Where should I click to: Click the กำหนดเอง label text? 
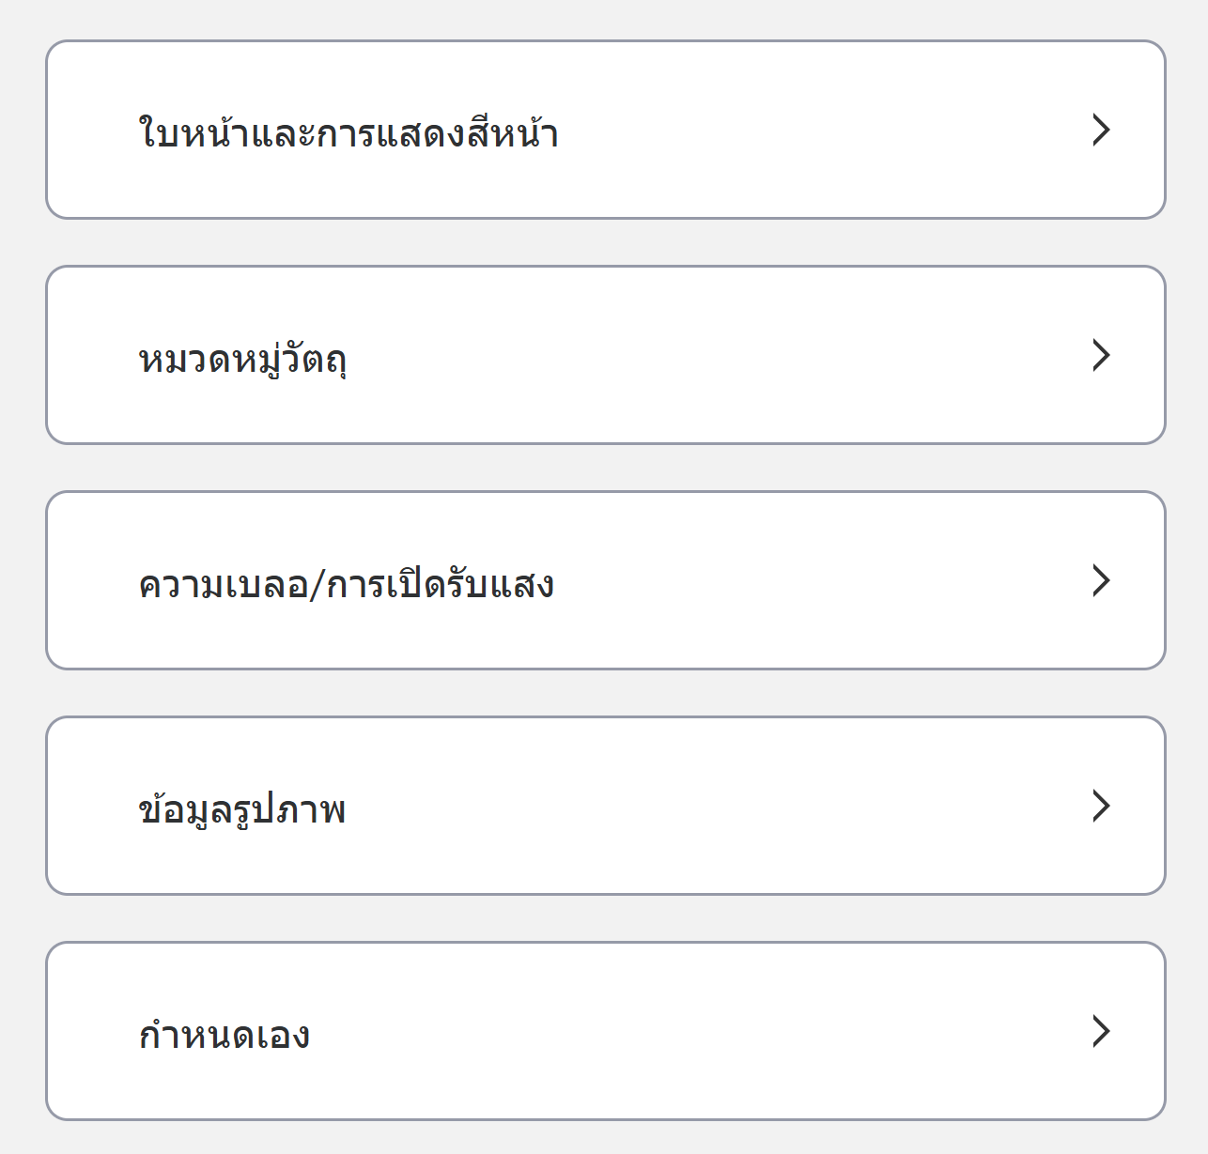(x=224, y=1035)
